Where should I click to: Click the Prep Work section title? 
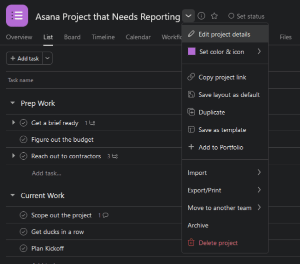pyautogui.click(x=38, y=103)
